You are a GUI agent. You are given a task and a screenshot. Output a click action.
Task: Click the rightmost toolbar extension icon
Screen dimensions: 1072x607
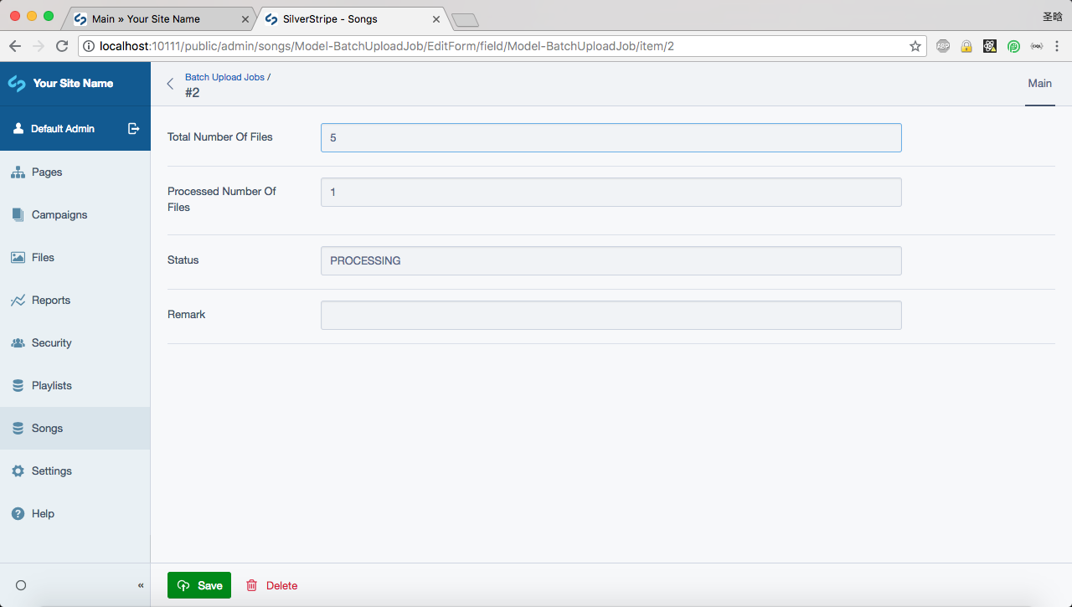point(1037,46)
